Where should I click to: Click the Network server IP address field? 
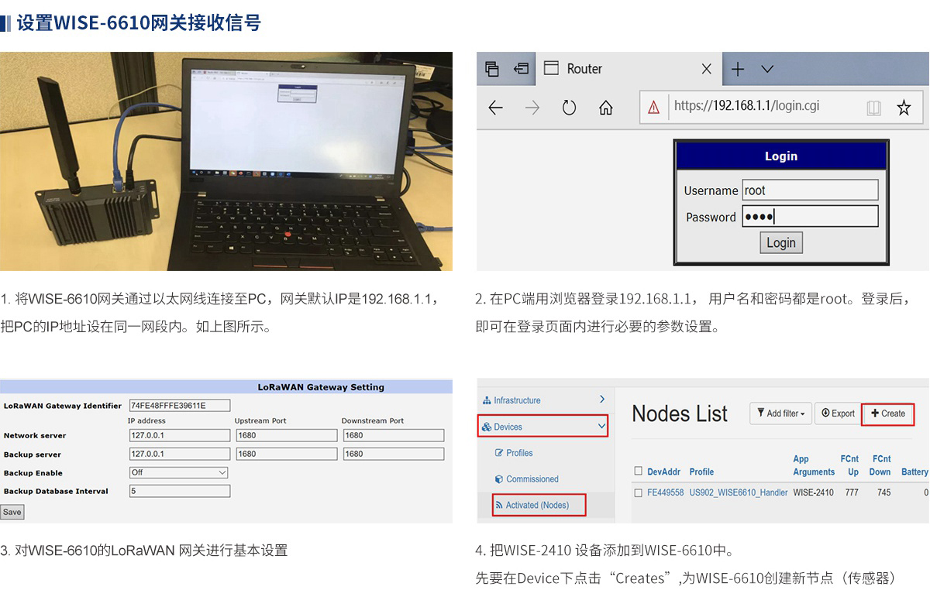pos(179,435)
